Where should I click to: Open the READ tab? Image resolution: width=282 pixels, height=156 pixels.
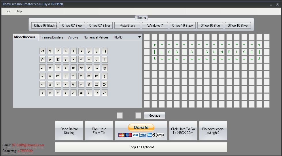(x=118, y=37)
